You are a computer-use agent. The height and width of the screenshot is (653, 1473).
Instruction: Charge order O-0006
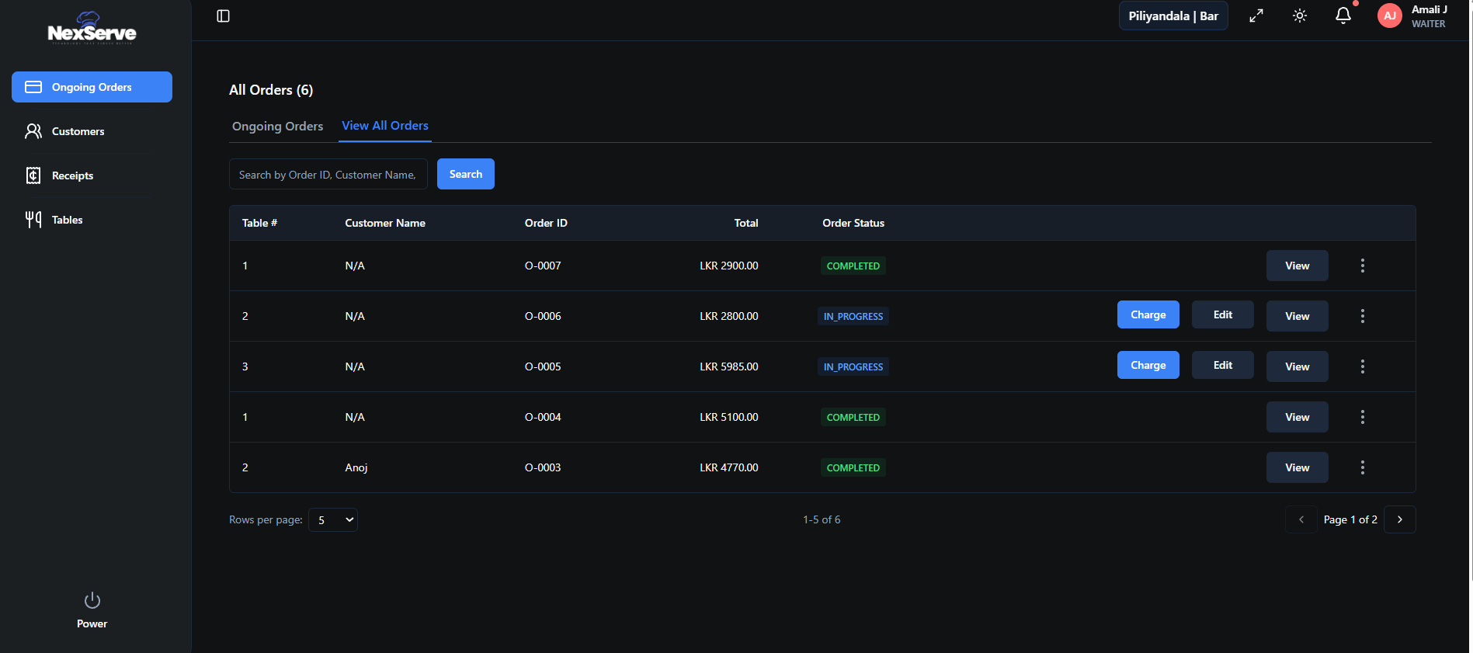pos(1148,314)
